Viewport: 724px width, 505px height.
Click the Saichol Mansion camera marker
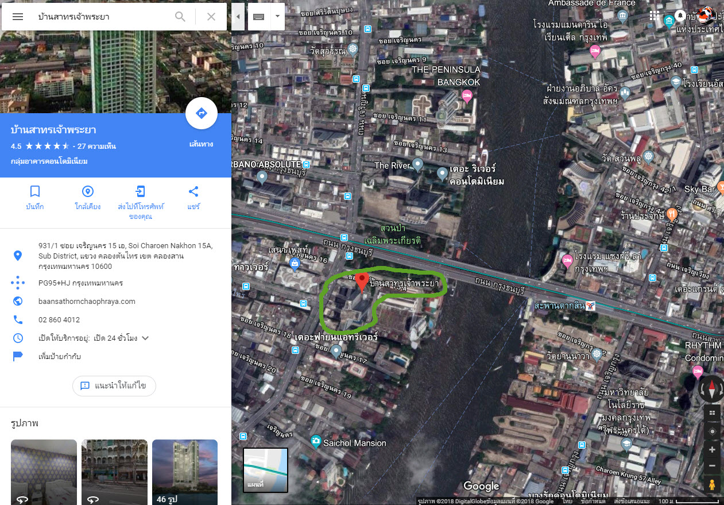[x=315, y=442]
